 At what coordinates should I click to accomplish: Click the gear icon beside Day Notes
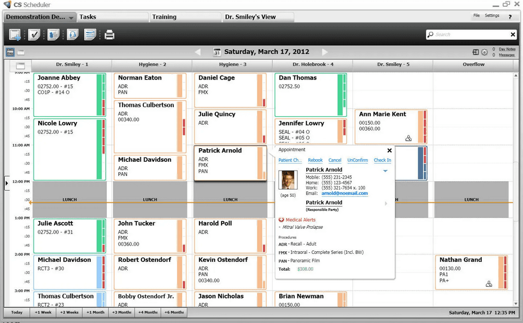point(484,52)
